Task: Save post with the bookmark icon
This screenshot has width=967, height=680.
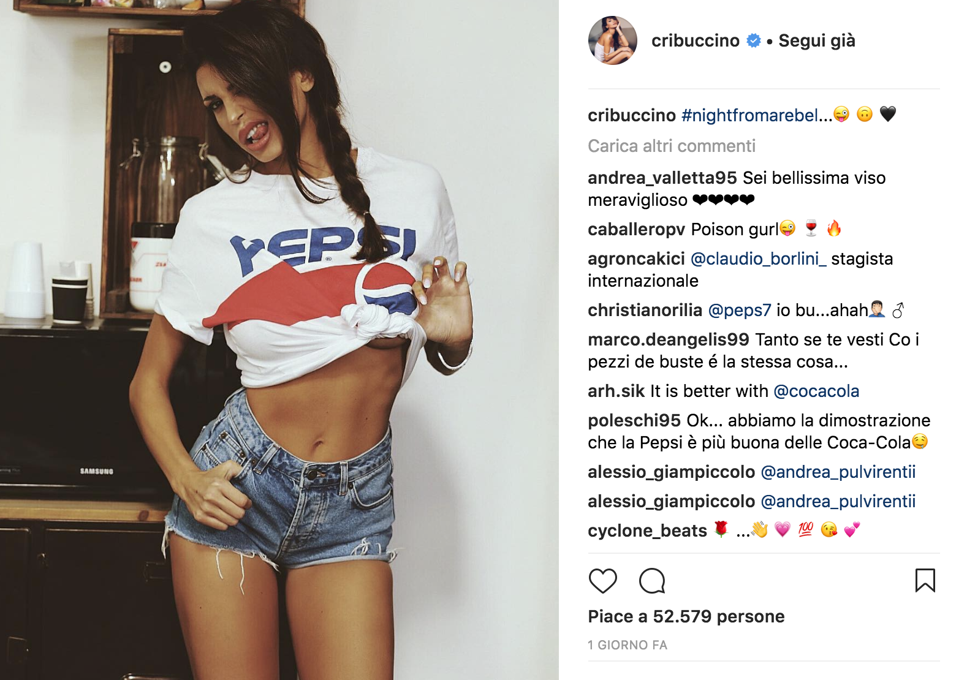Action: (925, 581)
